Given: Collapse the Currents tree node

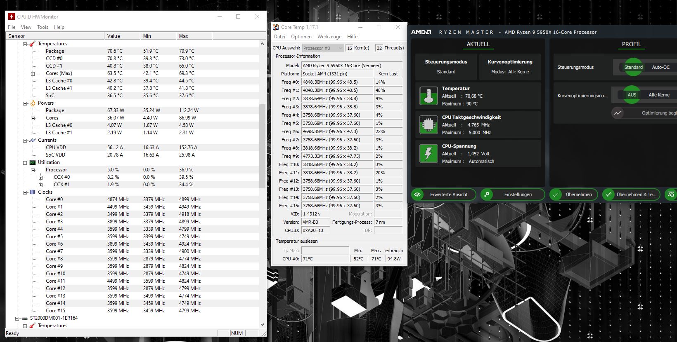Looking at the screenshot, I should pos(25,140).
